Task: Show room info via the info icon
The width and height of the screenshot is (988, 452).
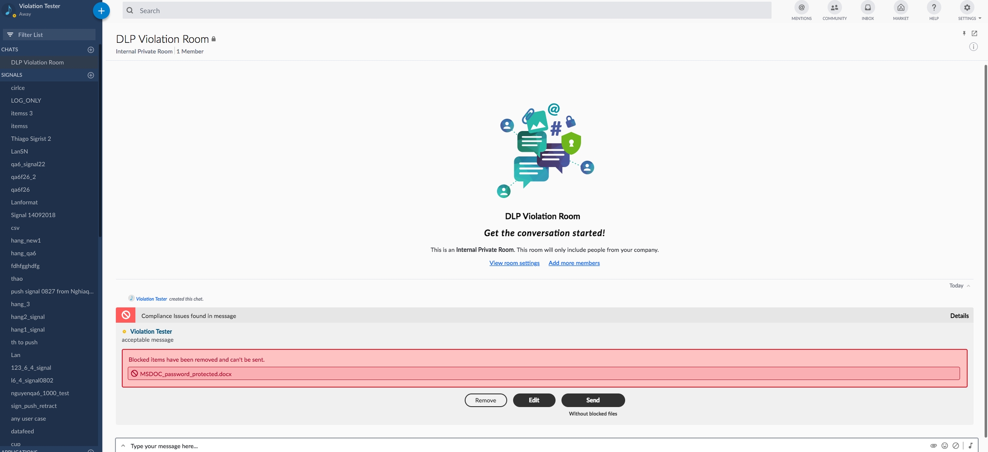Action: coord(973,47)
